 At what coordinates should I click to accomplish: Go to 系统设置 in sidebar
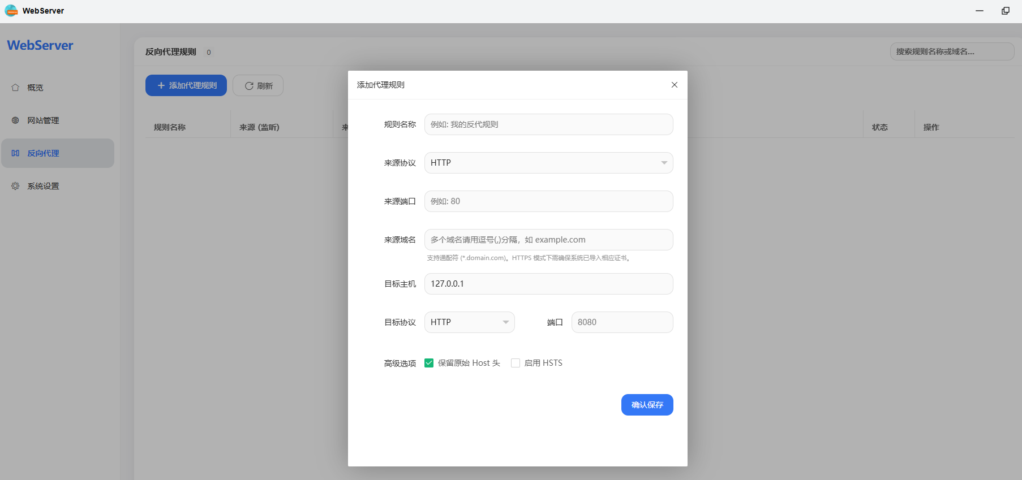(43, 186)
